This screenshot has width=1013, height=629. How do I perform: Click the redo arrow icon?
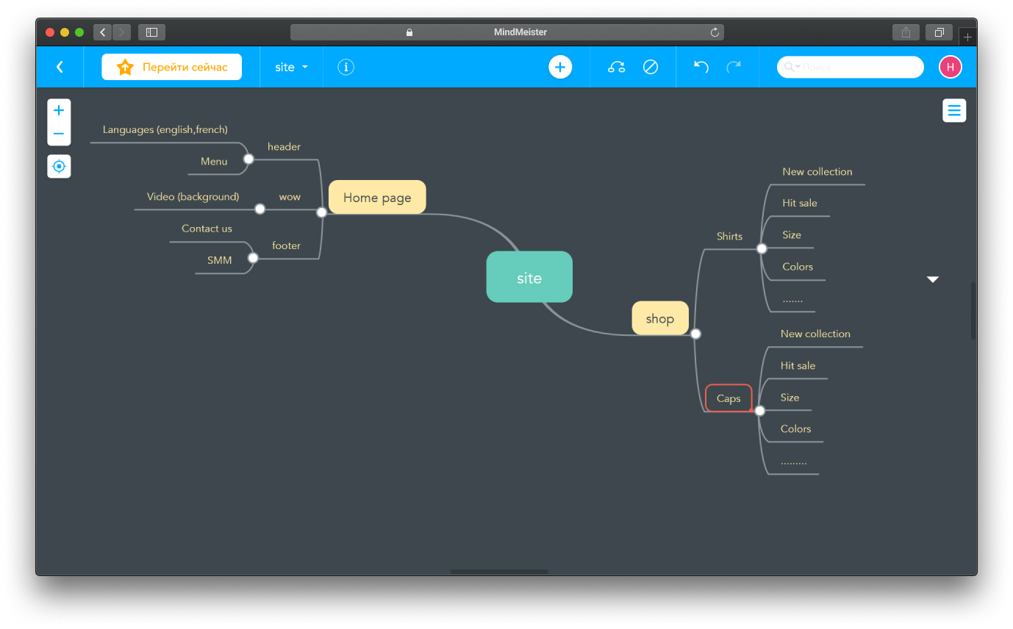[734, 67]
